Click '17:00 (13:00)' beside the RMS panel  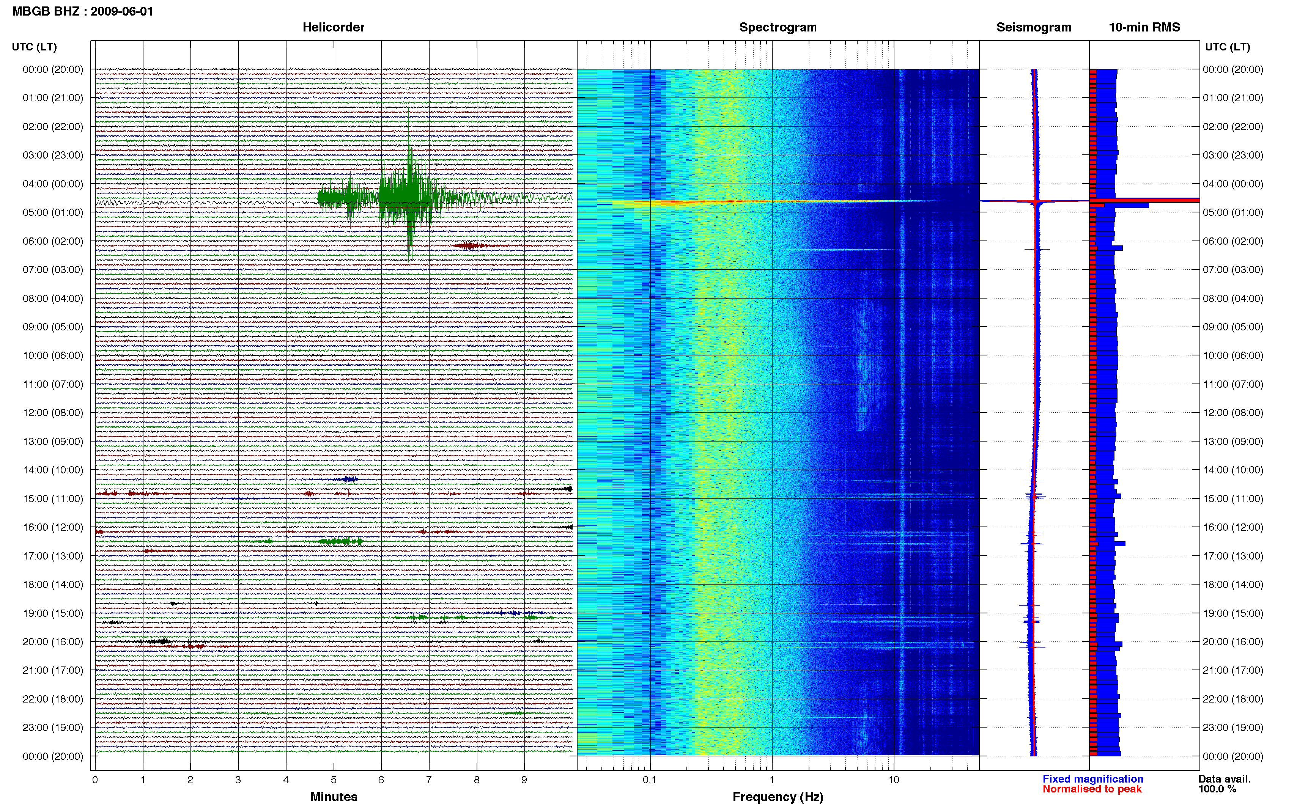[1232, 556]
